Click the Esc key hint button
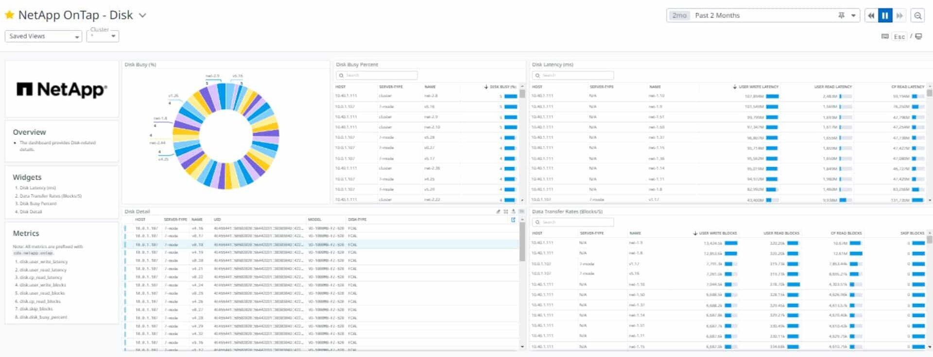This screenshot has height=357, width=933. click(x=899, y=36)
